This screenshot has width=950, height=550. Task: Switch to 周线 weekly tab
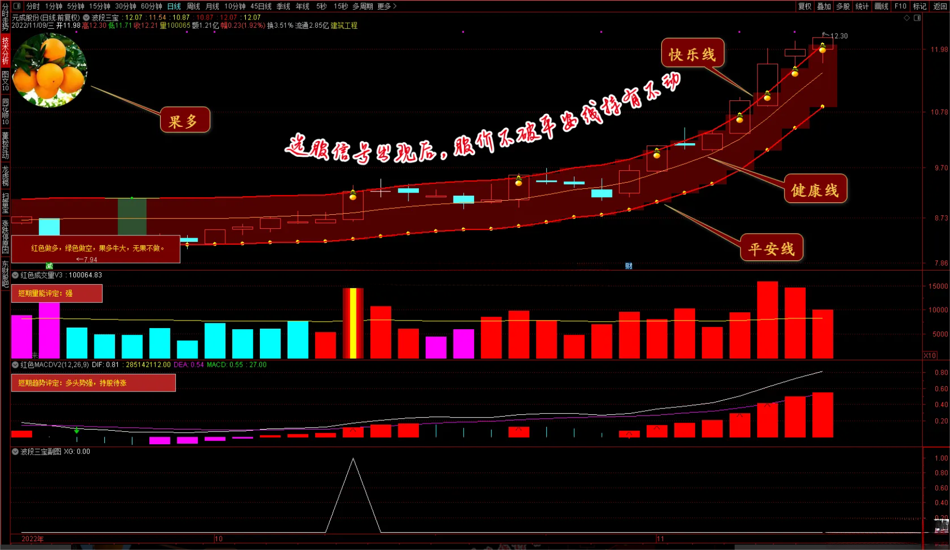pyautogui.click(x=193, y=6)
